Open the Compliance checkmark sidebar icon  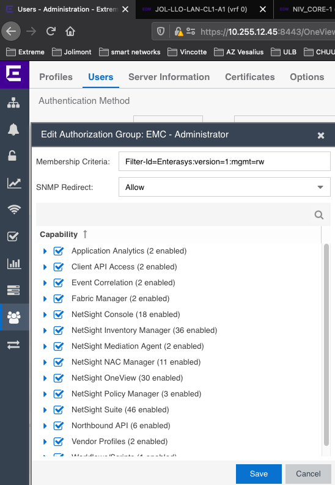(x=13, y=236)
